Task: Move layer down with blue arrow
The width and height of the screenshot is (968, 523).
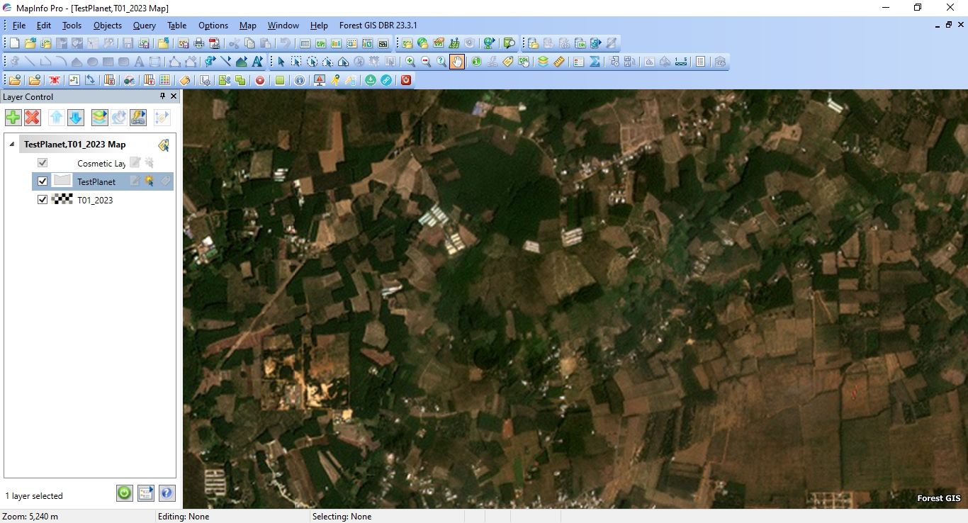Action: coord(76,118)
